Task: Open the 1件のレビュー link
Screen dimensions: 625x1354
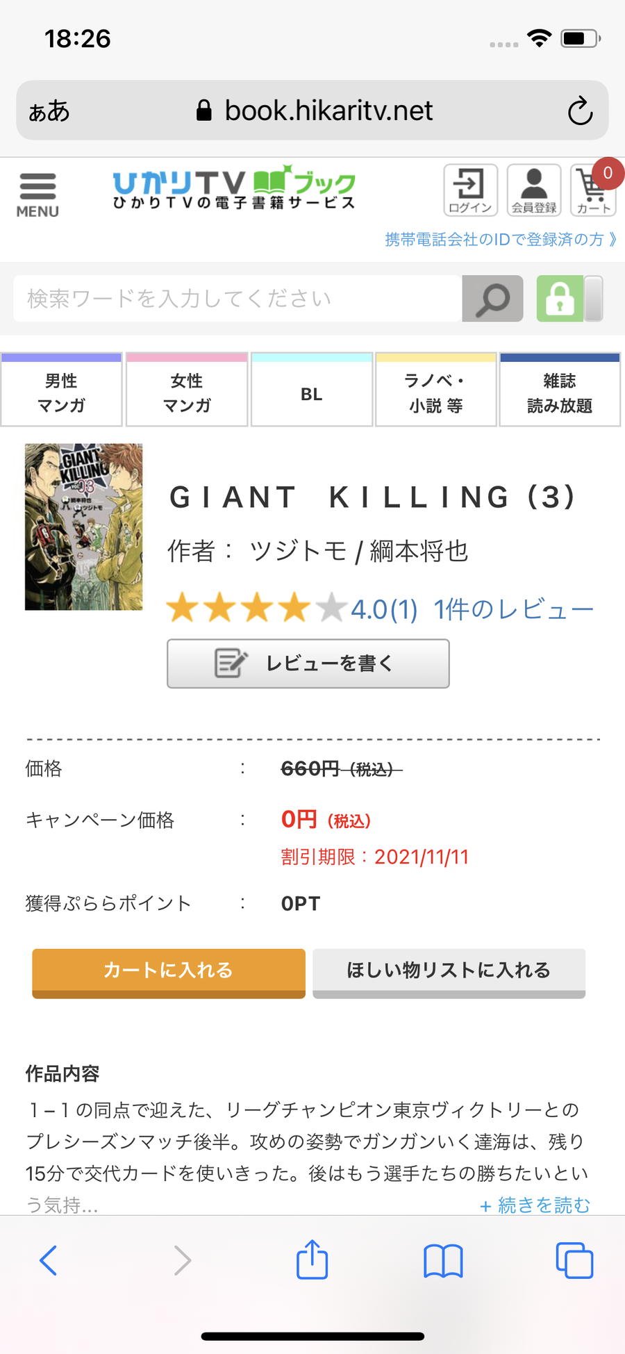Action: pyautogui.click(x=514, y=609)
